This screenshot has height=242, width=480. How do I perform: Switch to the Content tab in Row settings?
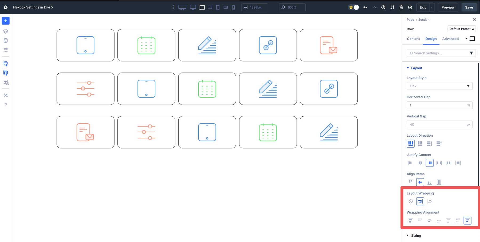413,39
